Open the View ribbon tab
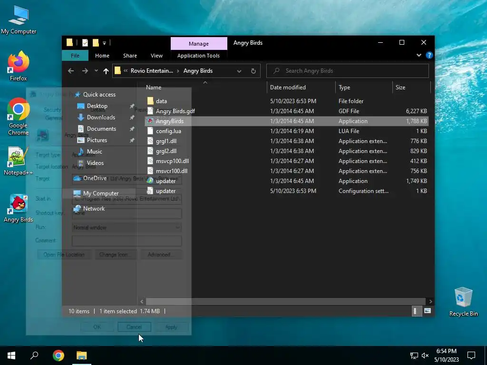The width and height of the screenshot is (487, 365). (156, 56)
